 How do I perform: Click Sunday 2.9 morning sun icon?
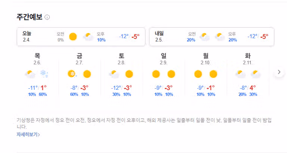point(156,74)
